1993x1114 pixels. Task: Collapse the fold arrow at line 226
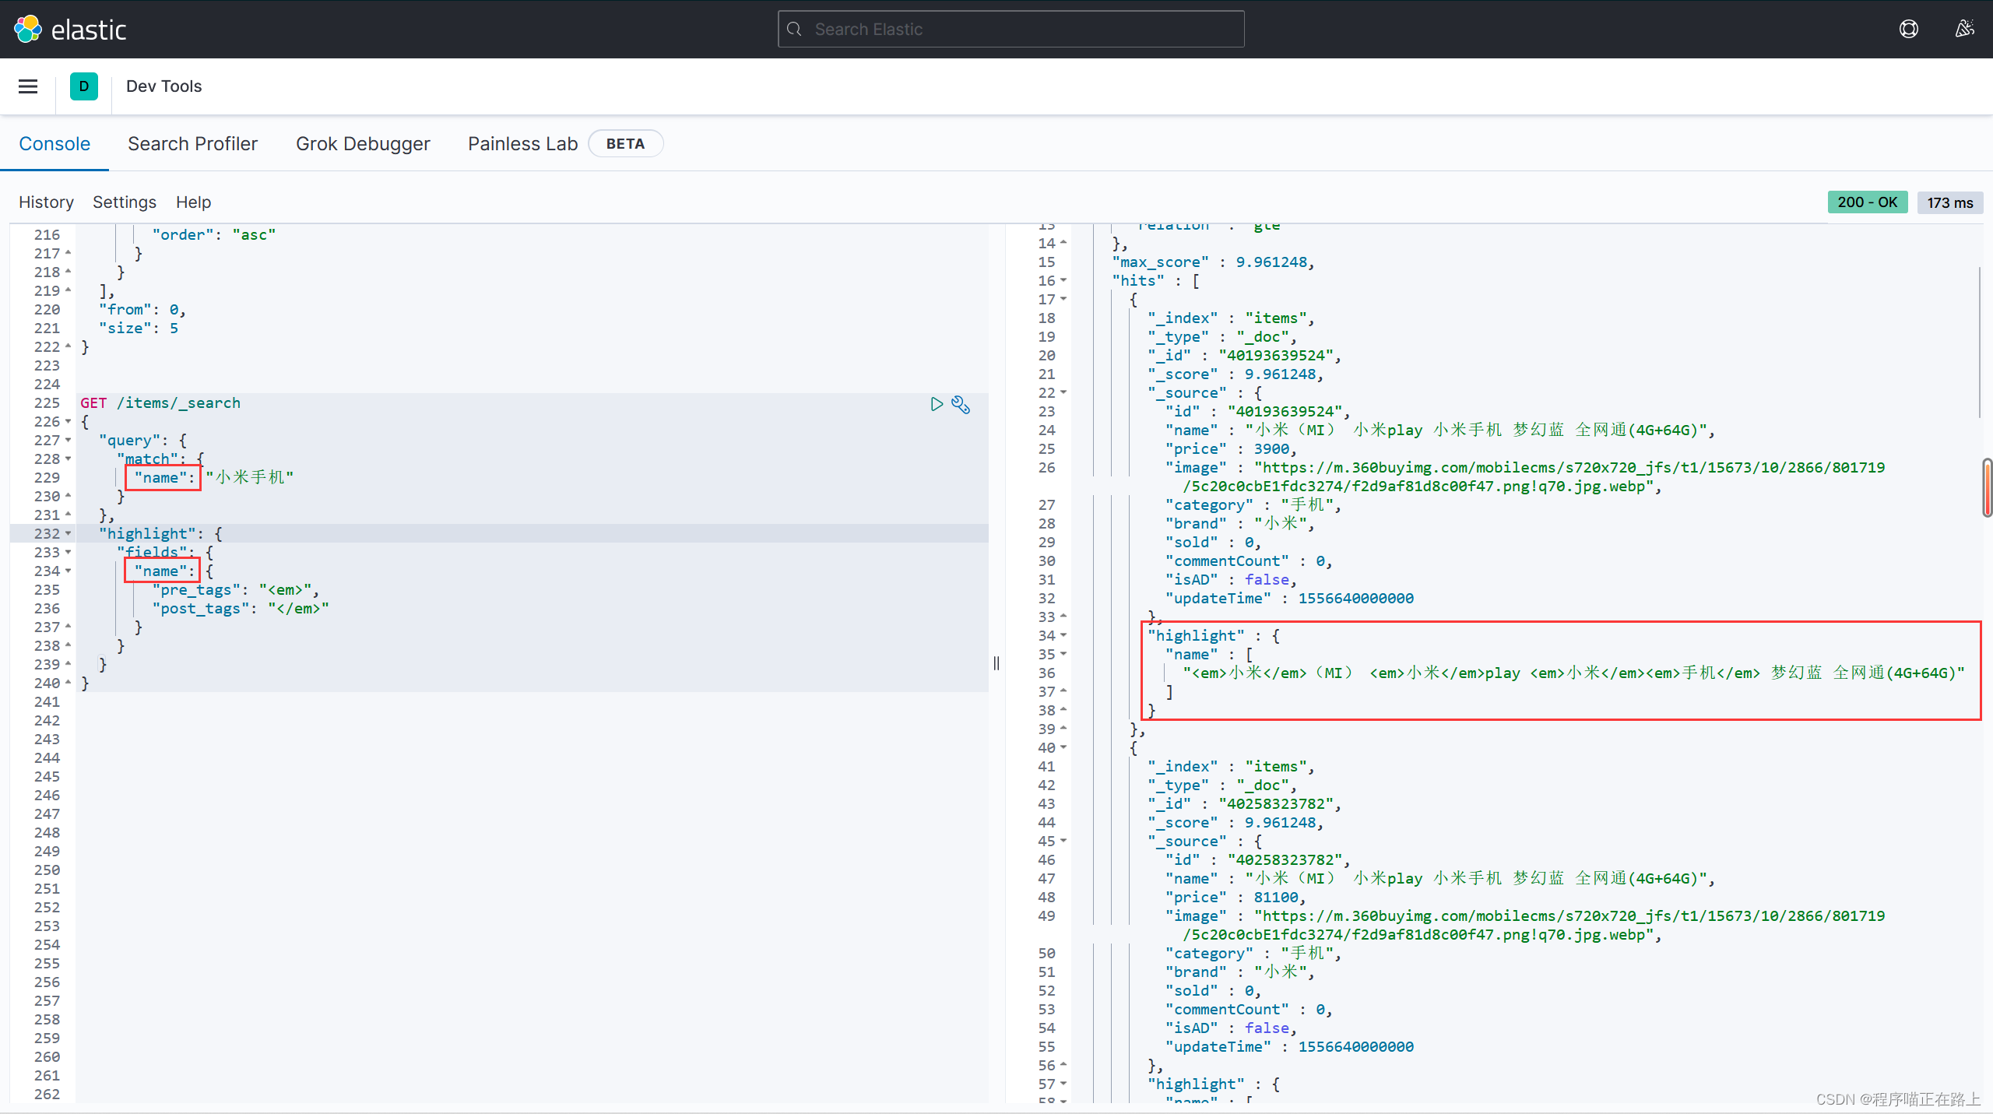pyautogui.click(x=69, y=422)
